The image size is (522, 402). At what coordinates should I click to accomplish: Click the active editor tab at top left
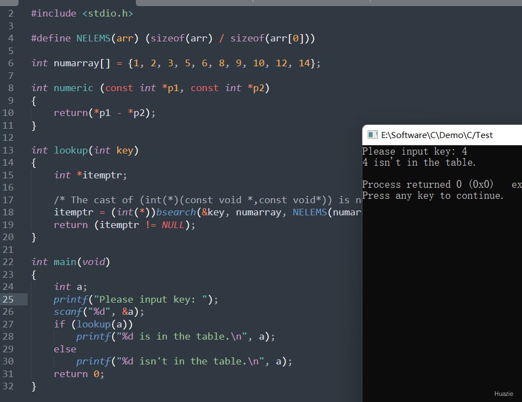[x=77, y=3]
